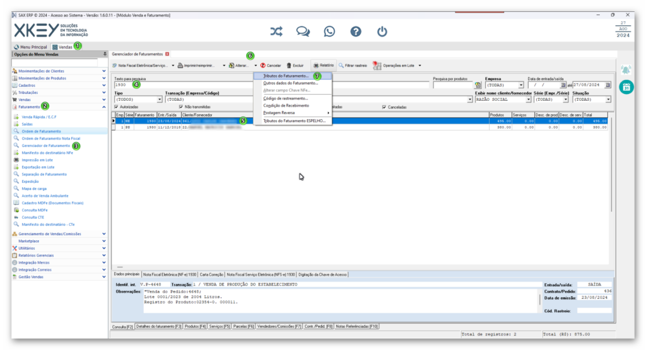Toggle the Autorizadas checkbox
The height and width of the screenshot is (350, 646).
116,107
